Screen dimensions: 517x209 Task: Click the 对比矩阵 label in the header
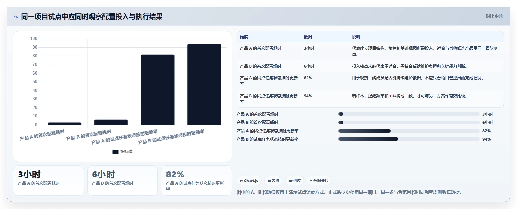pos(494,16)
